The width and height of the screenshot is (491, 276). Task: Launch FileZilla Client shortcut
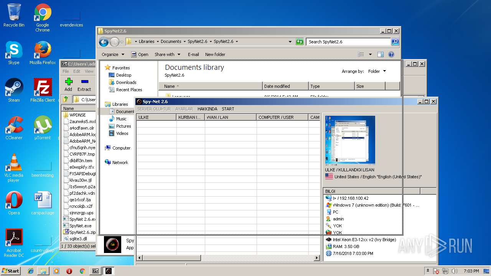tap(43, 90)
